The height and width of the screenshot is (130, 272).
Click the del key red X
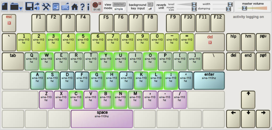210,42
